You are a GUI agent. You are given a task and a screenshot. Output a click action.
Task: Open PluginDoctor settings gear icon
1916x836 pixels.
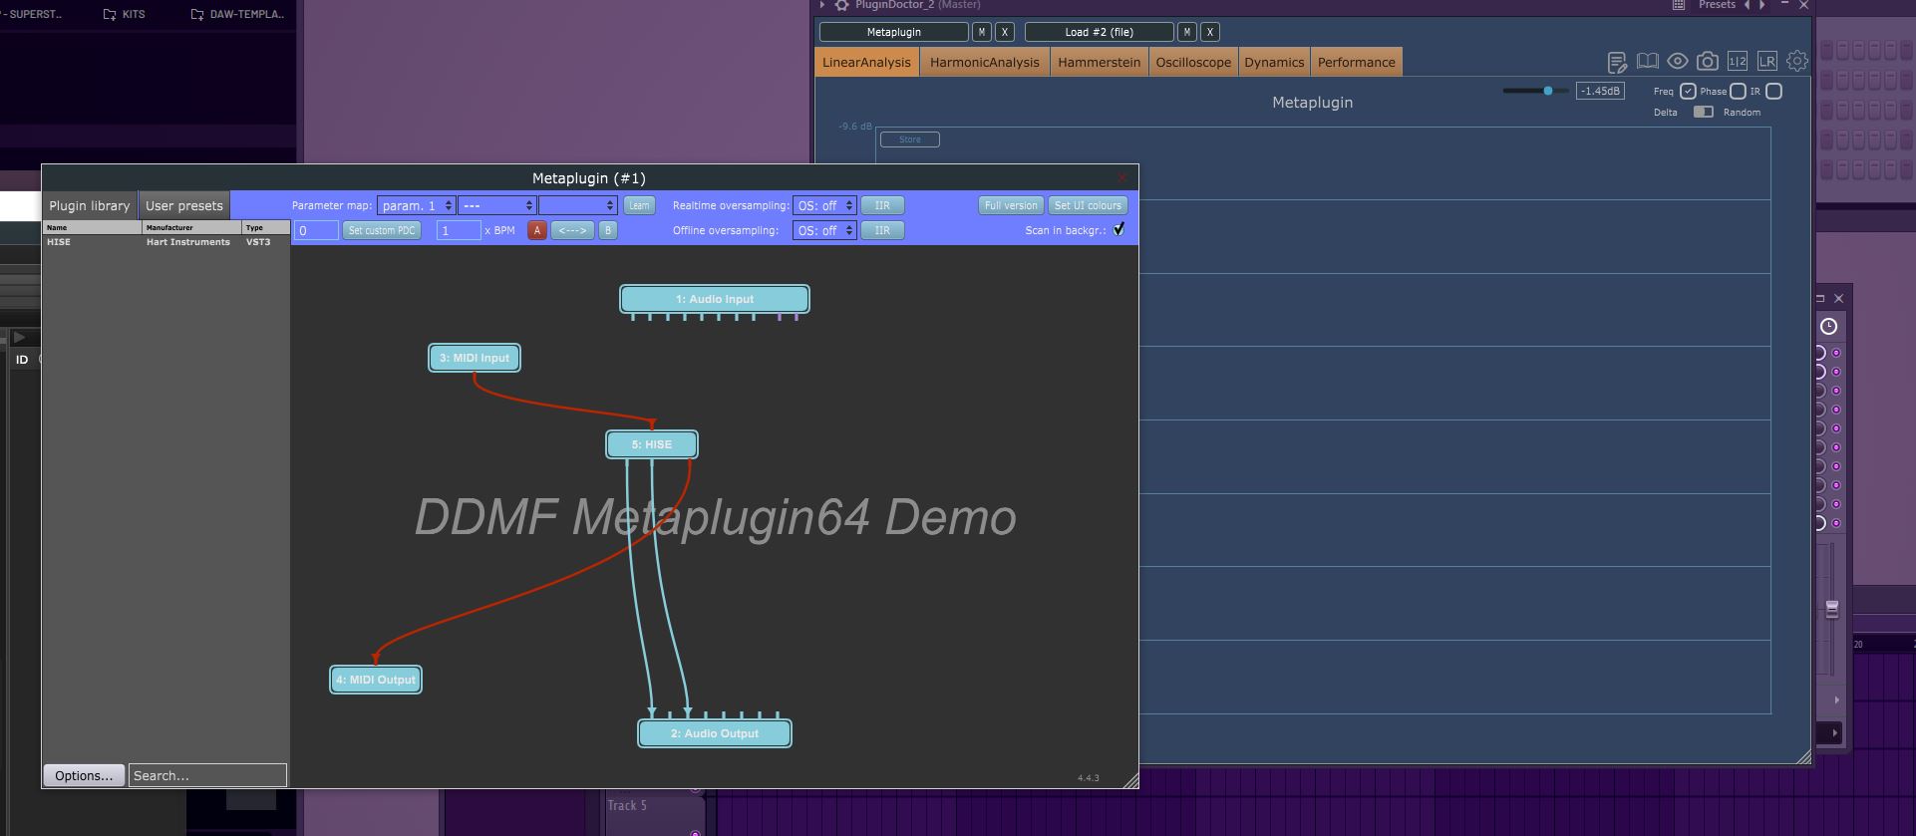(1796, 62)
